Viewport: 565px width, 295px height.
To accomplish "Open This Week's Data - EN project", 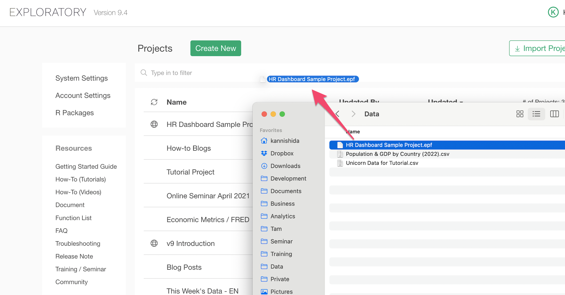I will [x=202, y=291].
